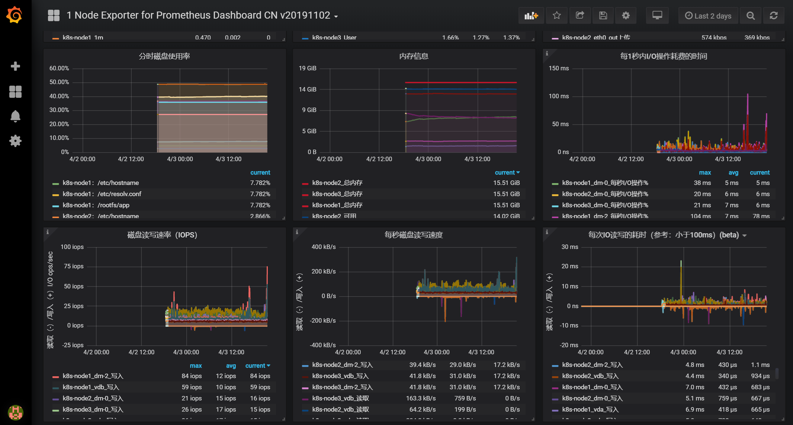Image resolution: width=793 pixels, height=425 pixels.
Task: Toggle k8s-node1: /etc/resolv.conf series
Action: click(x=102, y=194)
